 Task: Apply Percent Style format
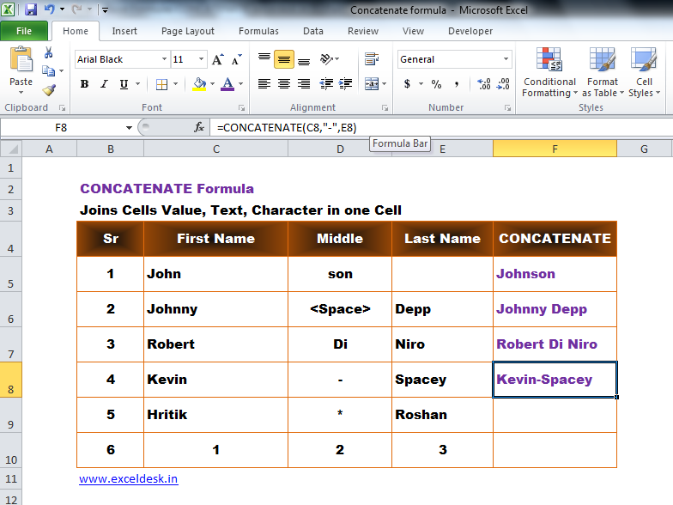[x=436, y=84]
